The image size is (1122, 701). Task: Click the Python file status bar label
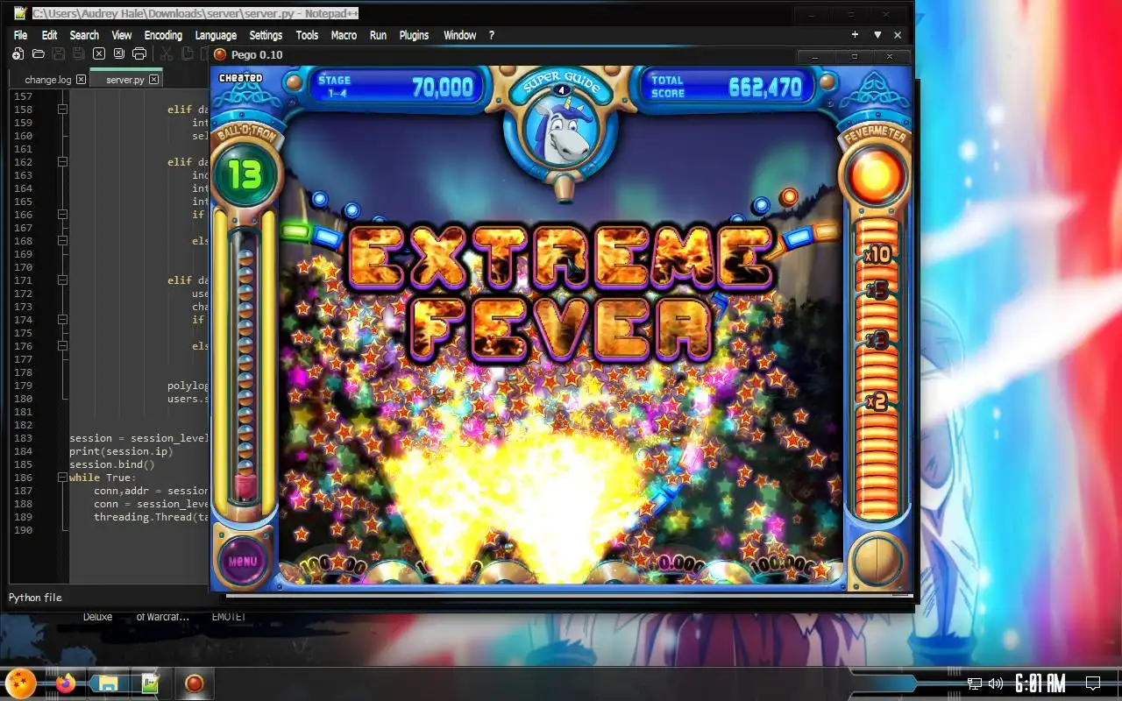(35, 598)
